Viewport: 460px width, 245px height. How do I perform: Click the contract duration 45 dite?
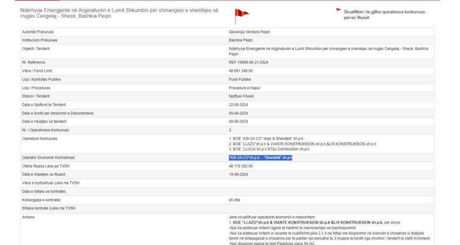(235, 200)
